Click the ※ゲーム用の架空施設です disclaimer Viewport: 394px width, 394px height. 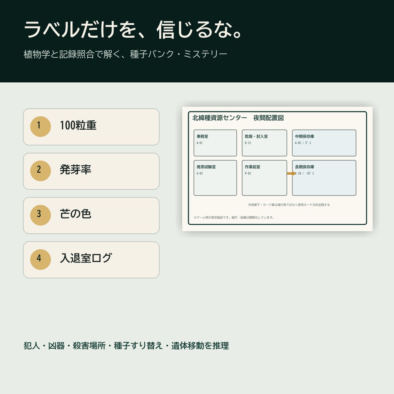(234, 218)
